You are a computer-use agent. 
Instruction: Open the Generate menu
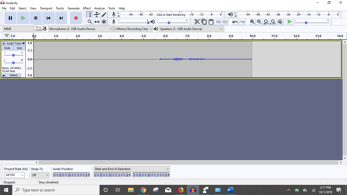73,8
